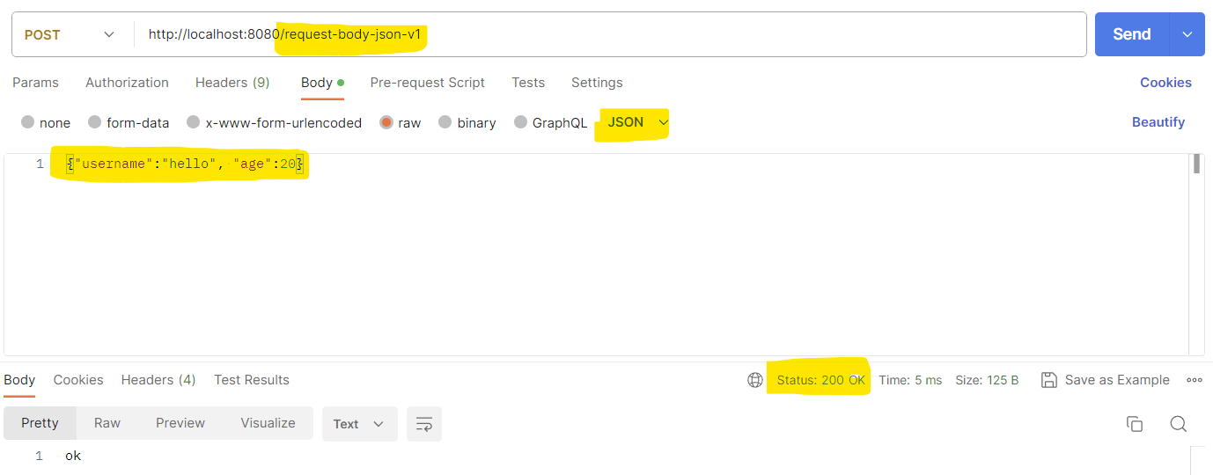Switch to the Tests tab
Screen dimensions: 1213x475
tap(528, 83)
